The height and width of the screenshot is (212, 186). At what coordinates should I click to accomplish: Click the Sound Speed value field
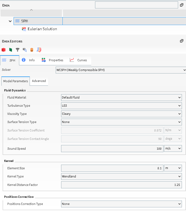(112, 149)
